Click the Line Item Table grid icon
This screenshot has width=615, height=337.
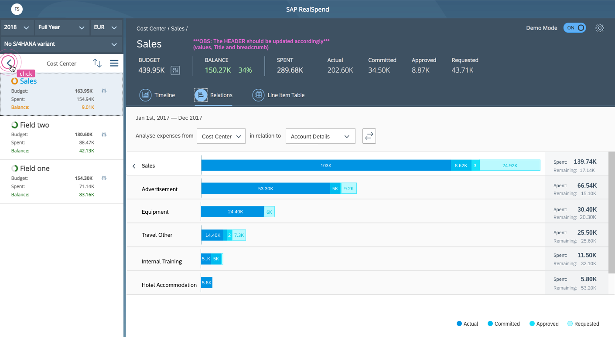(258, 95)
